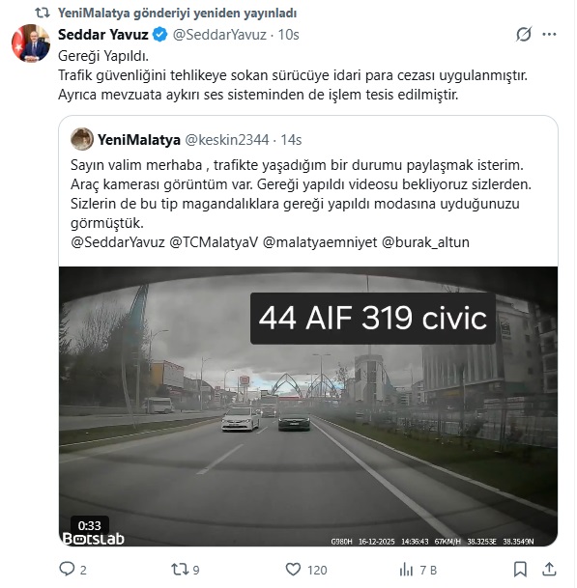Like the post with heart icon
The image size is (577, 588).
pos(293,570)
